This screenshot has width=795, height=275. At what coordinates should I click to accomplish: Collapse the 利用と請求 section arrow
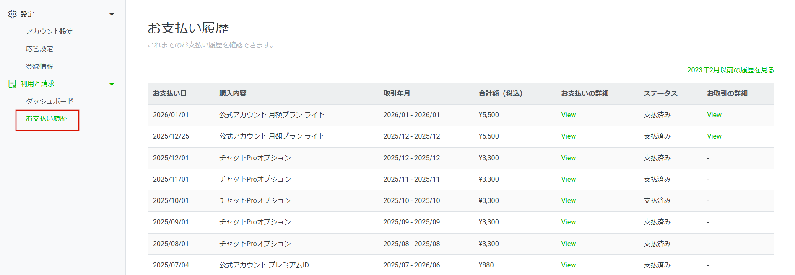click(x=112, y=84)
